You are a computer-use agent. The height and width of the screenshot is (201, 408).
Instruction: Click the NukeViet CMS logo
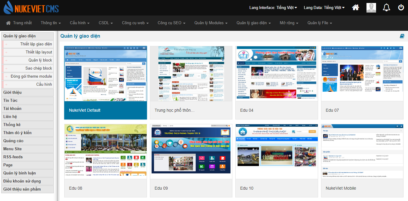point(31,8)
